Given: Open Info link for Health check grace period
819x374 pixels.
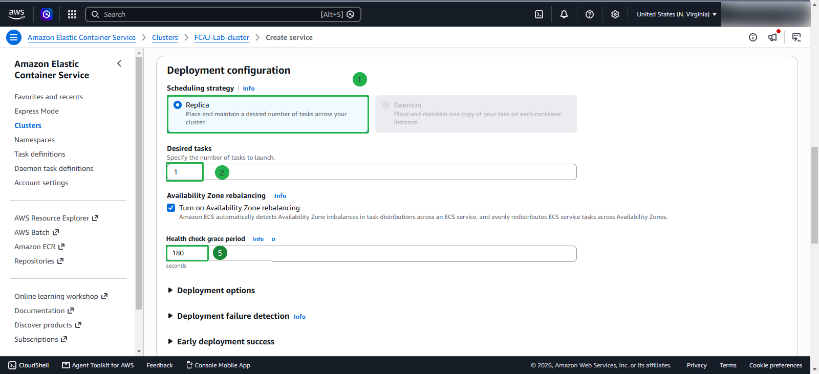Looking at the screenshot, I should point(258,239).
